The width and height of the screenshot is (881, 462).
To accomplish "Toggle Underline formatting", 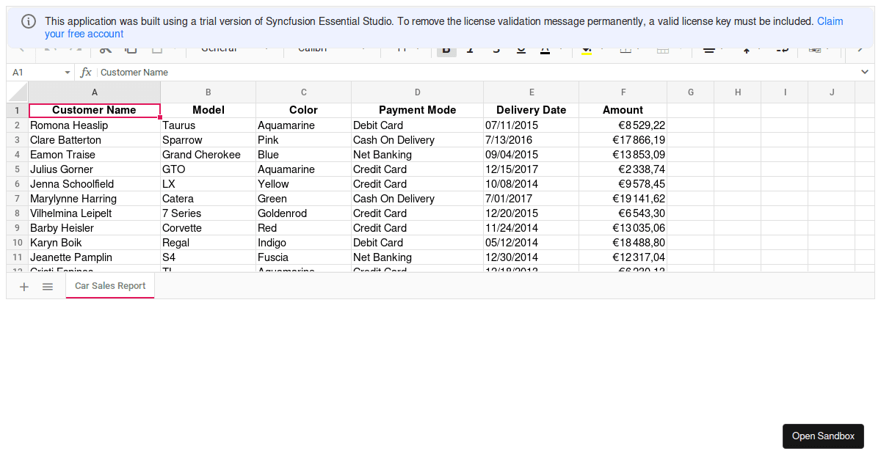I will click(521, 50).
